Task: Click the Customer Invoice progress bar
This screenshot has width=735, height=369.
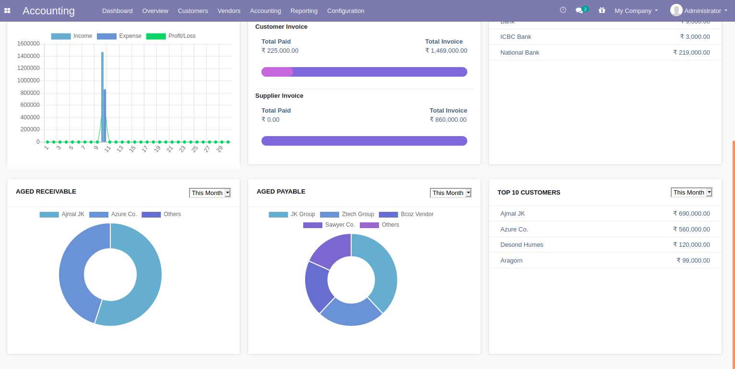Action: coord(364,72)
